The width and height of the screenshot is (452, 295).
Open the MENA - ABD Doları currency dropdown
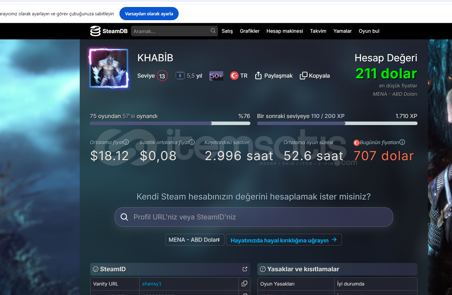pos(195,240)
